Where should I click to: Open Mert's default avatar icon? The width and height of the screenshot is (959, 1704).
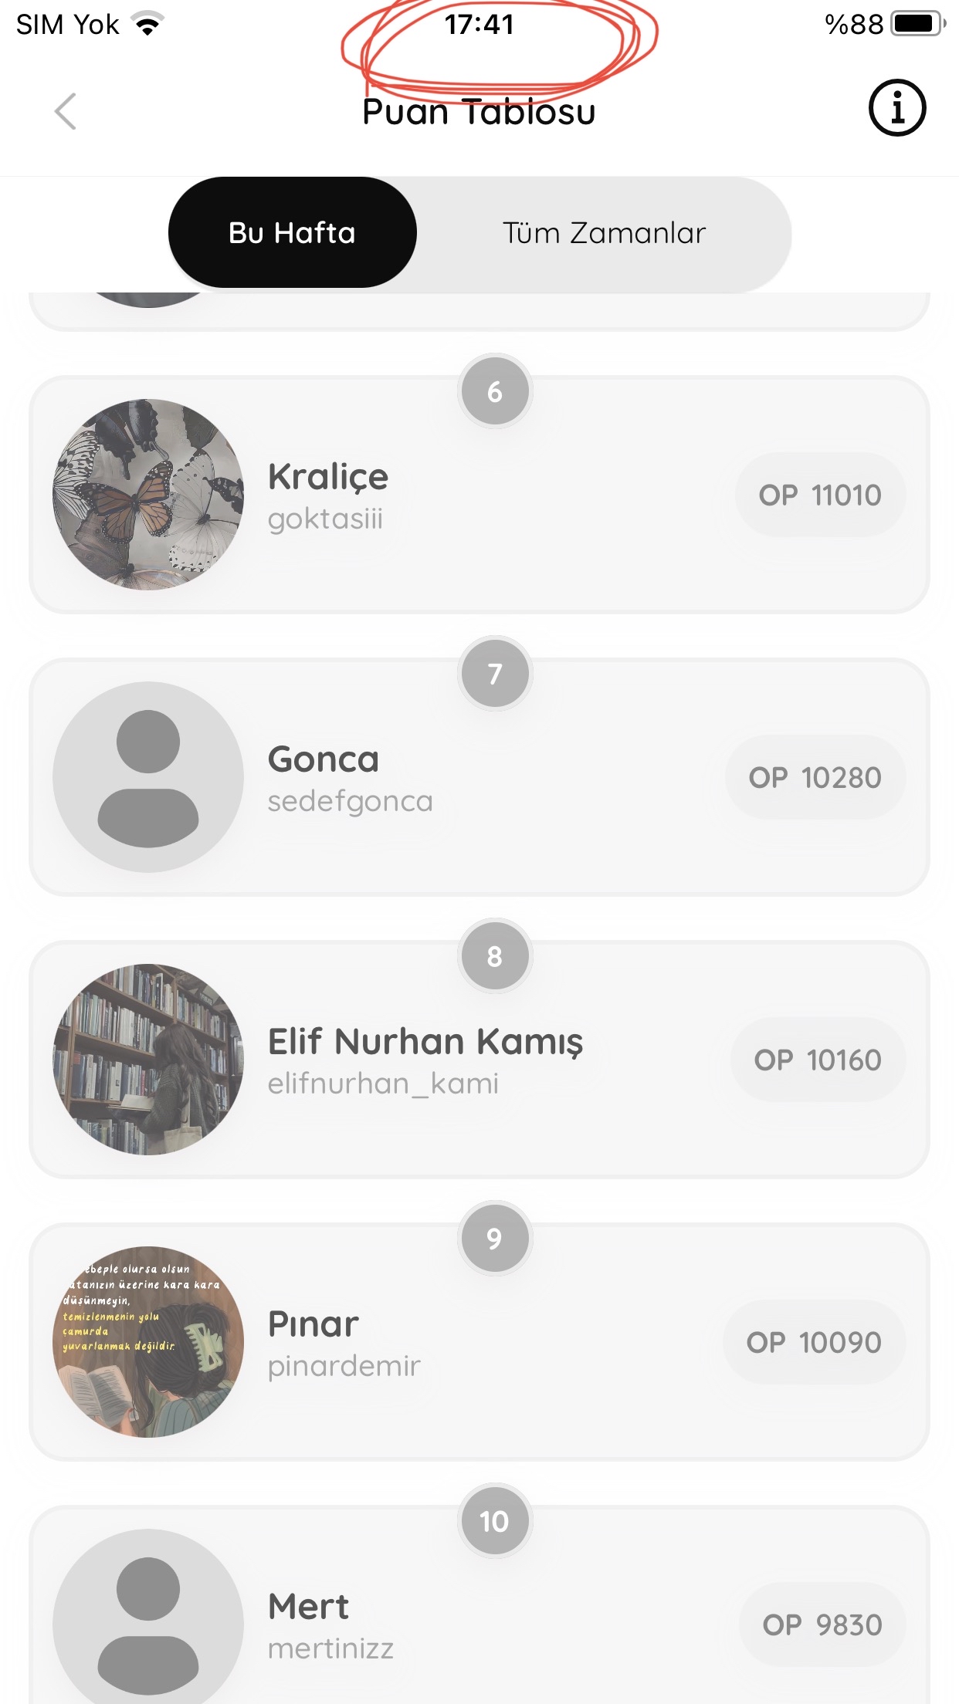(148, 1617)
